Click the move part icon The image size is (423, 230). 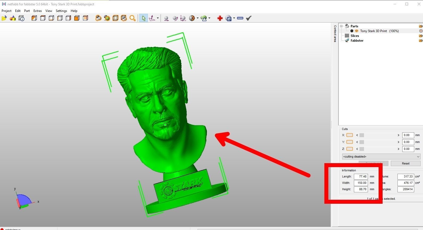click(x=166, y=18)
